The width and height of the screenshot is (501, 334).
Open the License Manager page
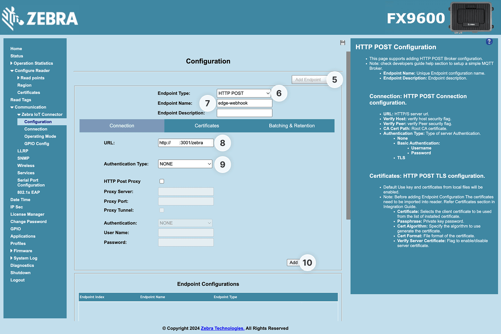coord(27,214)
